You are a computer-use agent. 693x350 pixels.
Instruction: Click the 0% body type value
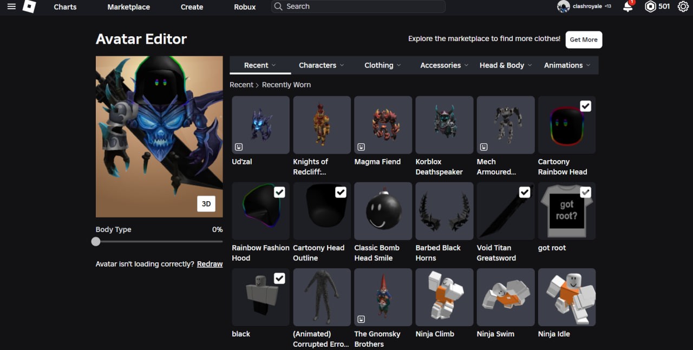point(217,229)
